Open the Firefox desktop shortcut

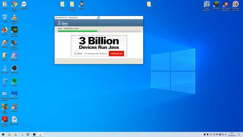5,30
